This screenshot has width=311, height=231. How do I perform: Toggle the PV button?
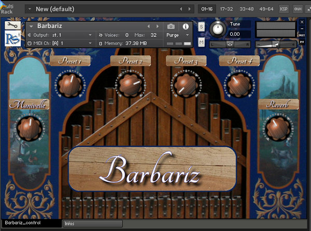(x=302, y=42)
